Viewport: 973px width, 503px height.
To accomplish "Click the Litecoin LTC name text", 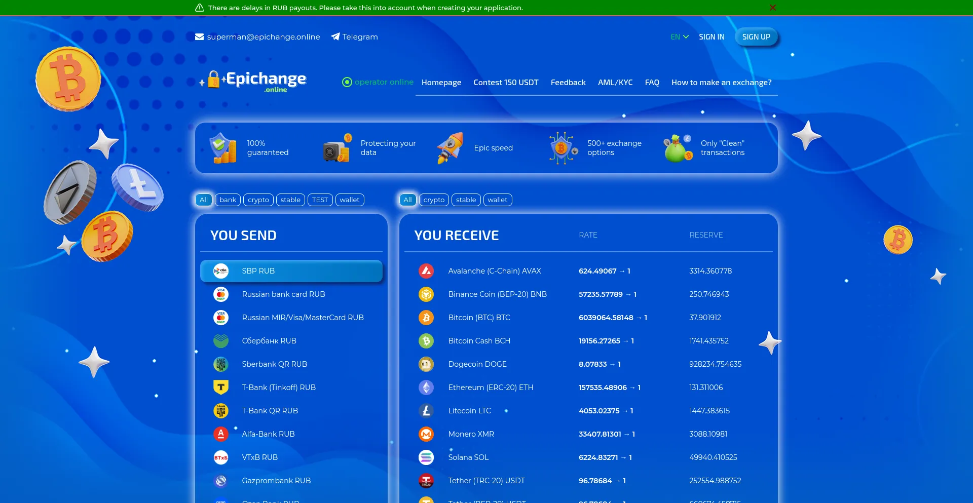I will coord(470,411).
